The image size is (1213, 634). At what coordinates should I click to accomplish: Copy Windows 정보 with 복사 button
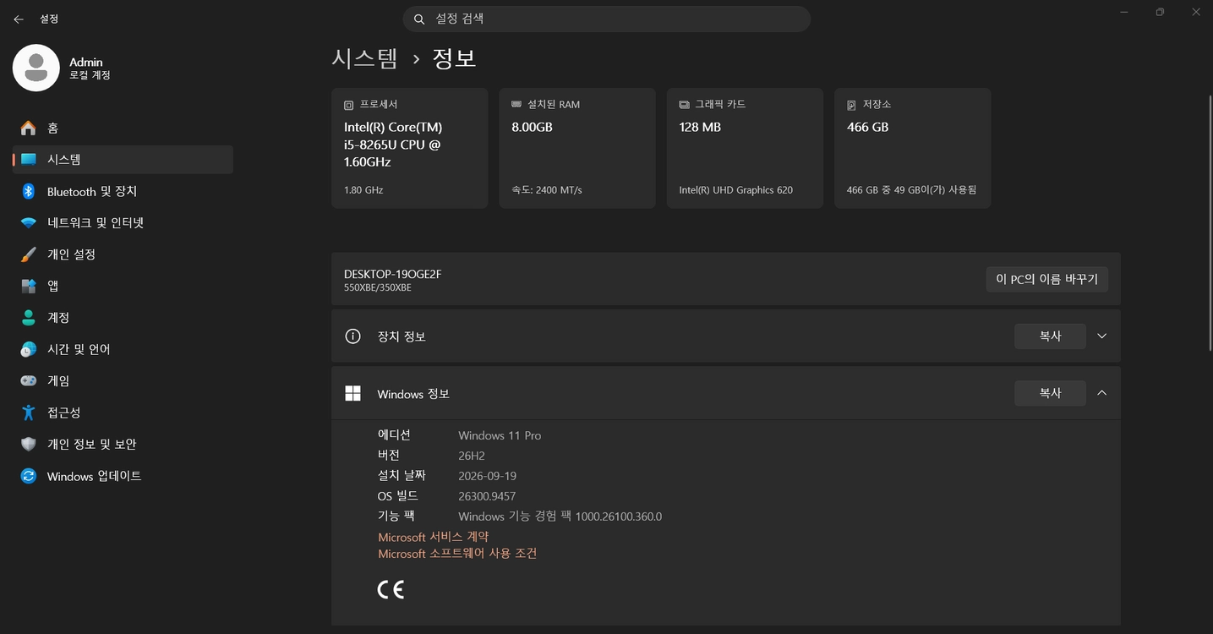click(x=1050, y=393)
